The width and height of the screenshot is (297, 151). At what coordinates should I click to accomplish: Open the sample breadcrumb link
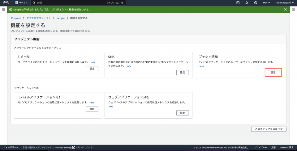(60, 18)
